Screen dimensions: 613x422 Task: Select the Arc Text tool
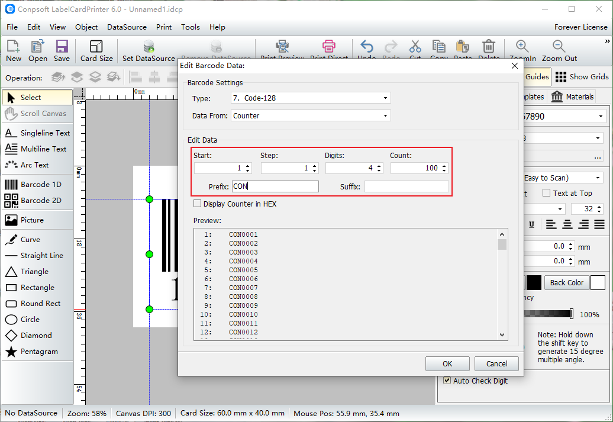pos(37,165)
